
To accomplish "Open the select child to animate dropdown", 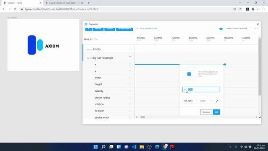I will (241, 29).
